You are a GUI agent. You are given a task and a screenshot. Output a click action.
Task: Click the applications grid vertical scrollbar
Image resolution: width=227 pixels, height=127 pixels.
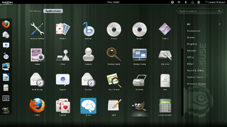182,68
